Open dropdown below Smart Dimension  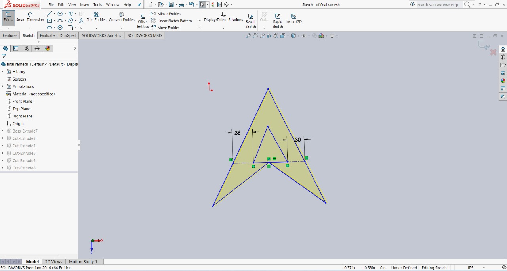[x=30, y=28]
